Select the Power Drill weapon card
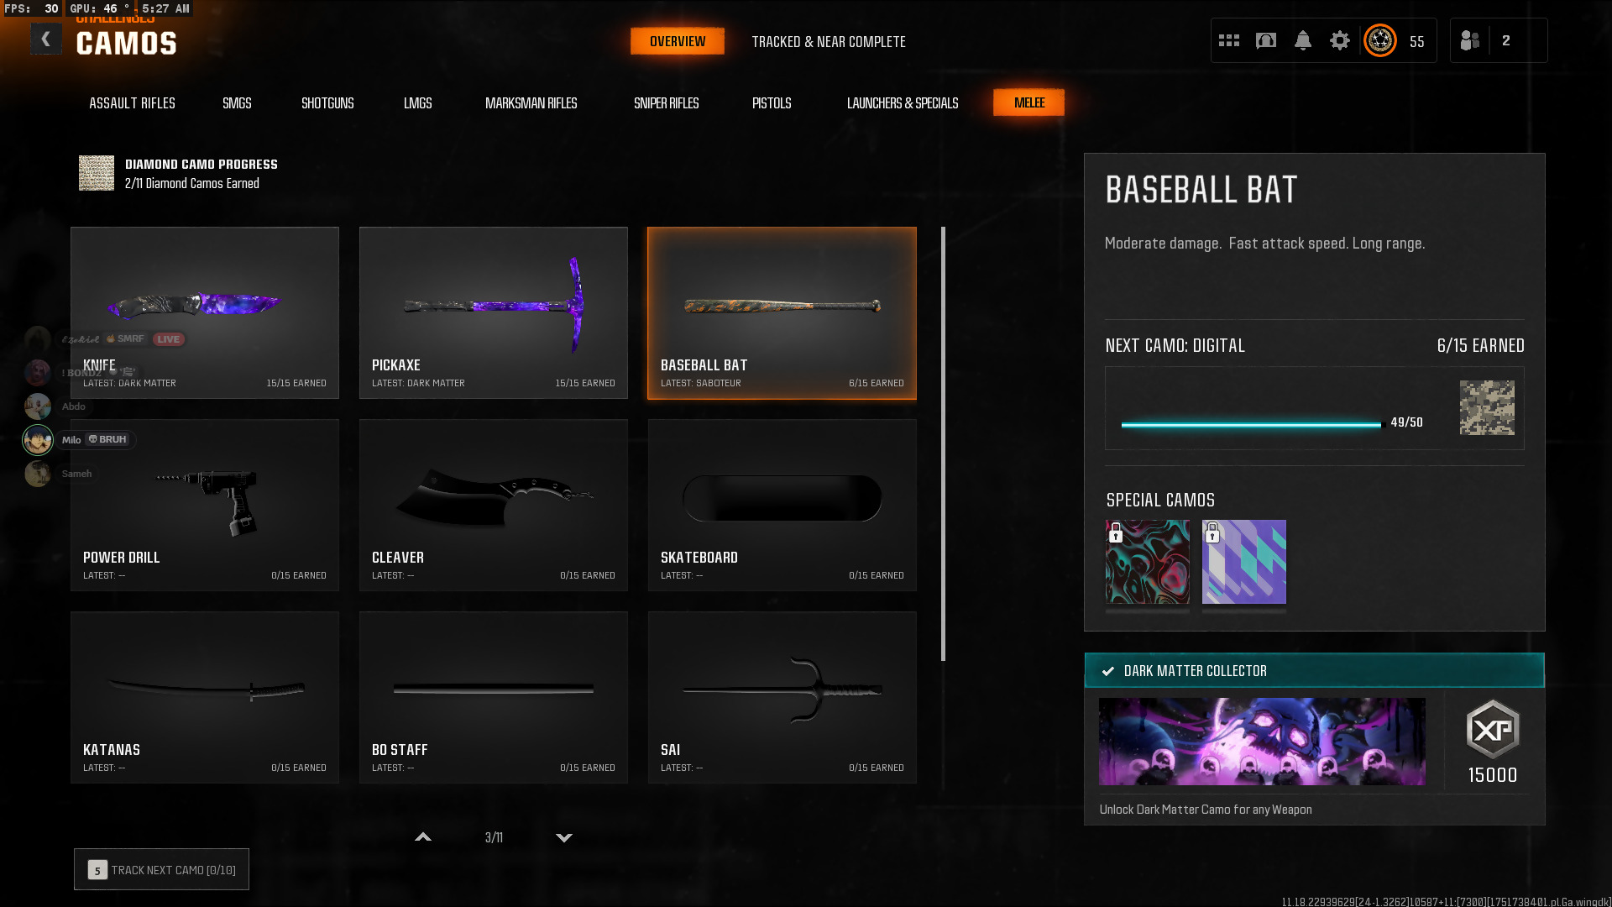The width and height of the screenshot is (1612, 907). [x=205, y=505]
